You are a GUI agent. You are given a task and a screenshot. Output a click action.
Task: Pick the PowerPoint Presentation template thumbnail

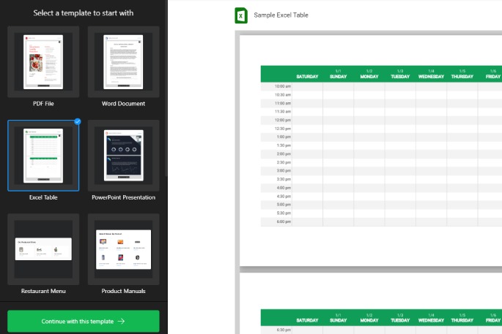124,155
